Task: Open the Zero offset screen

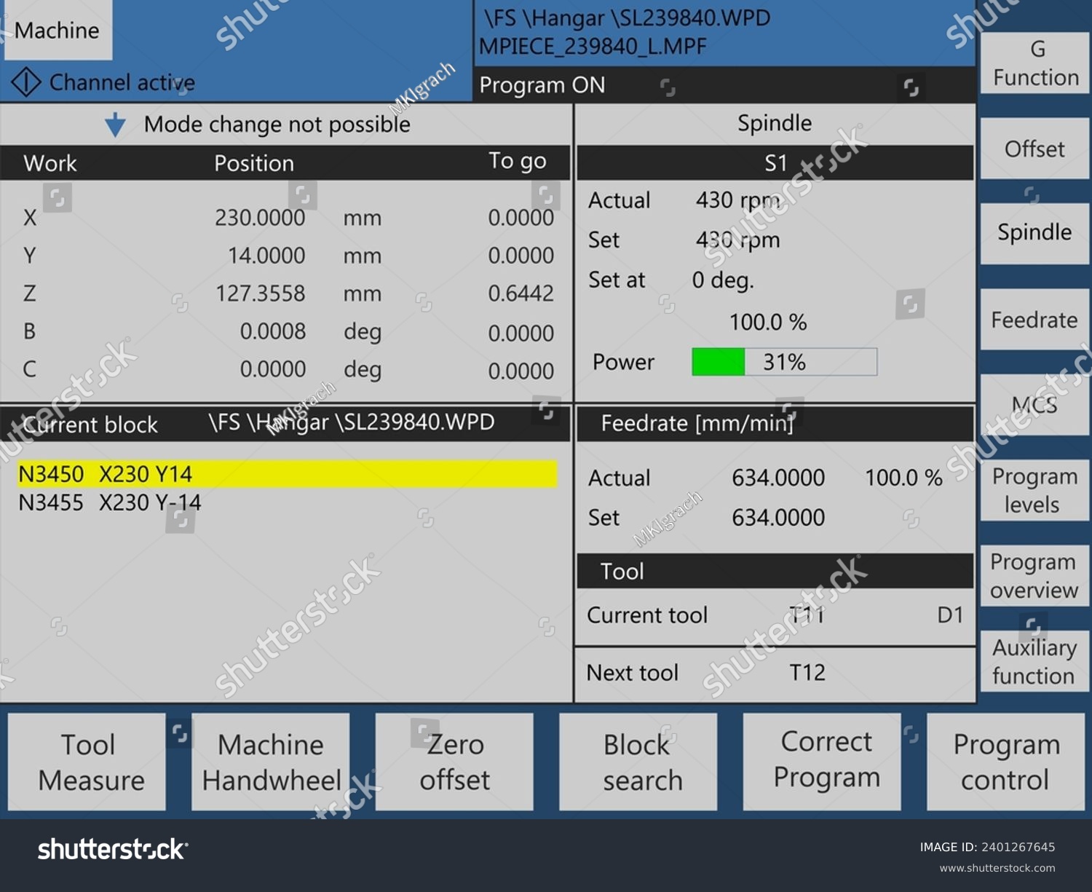Action: (454, 762)
